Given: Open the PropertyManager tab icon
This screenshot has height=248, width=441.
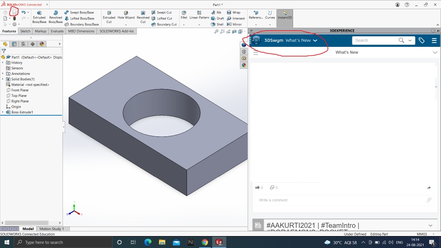Looking at the screenshot, I should coord(14,44).
